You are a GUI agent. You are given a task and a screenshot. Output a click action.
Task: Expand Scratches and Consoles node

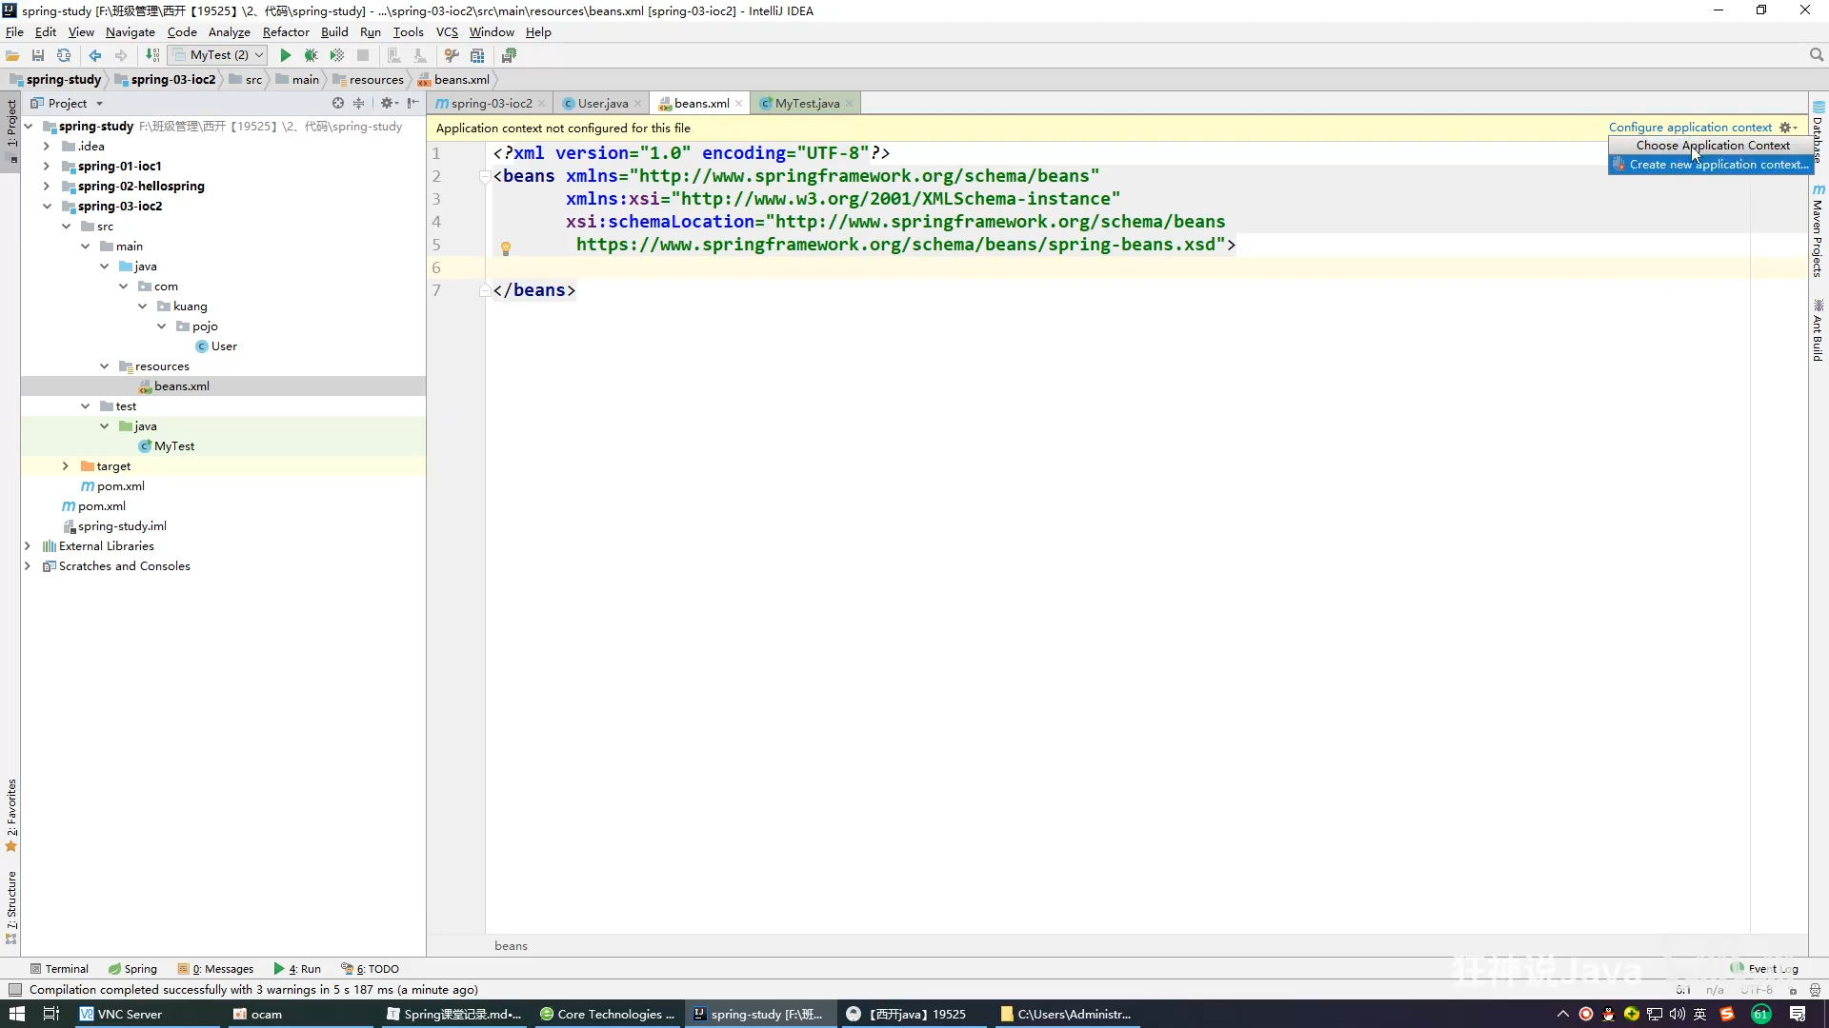coord(28,566)
